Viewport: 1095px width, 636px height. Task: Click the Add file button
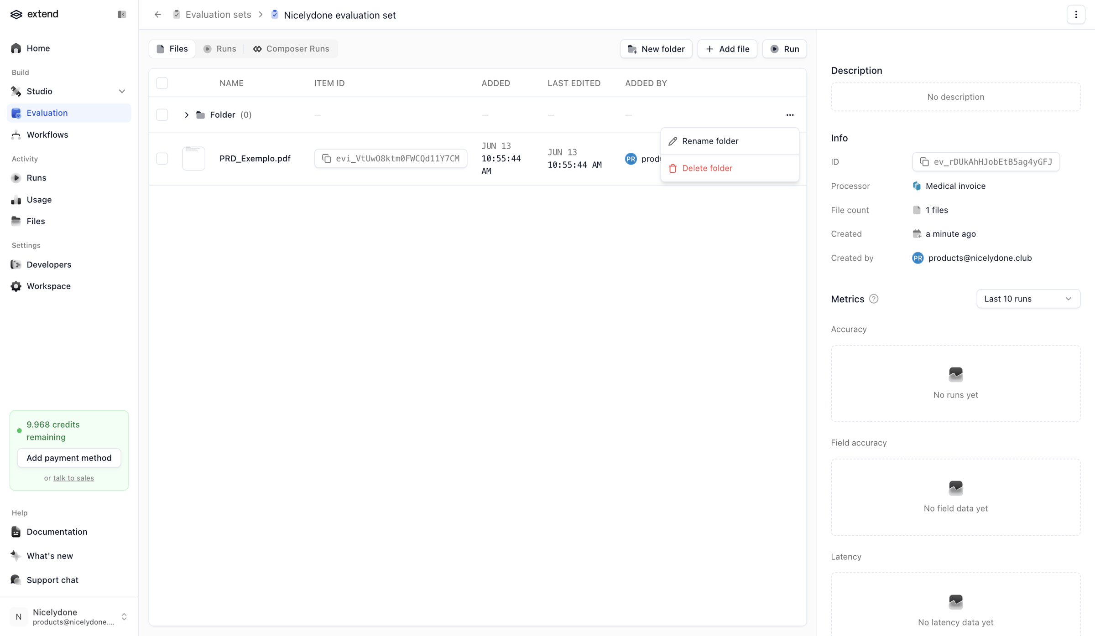click(727, 49)
